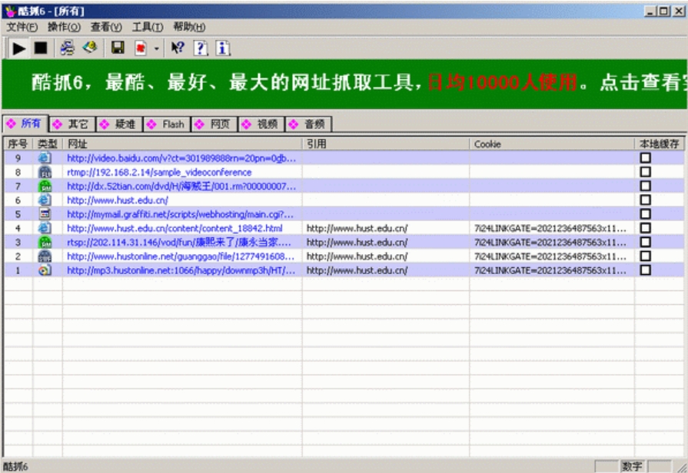Select the referrer http://www.hust.edu.cn/ in row 4
The image size is (688, 473).
357,228
